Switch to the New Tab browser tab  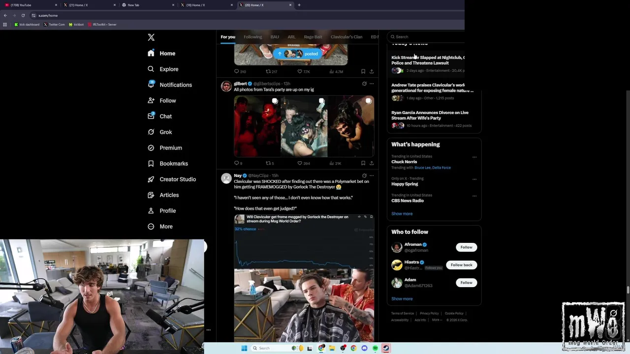(147, 5)
